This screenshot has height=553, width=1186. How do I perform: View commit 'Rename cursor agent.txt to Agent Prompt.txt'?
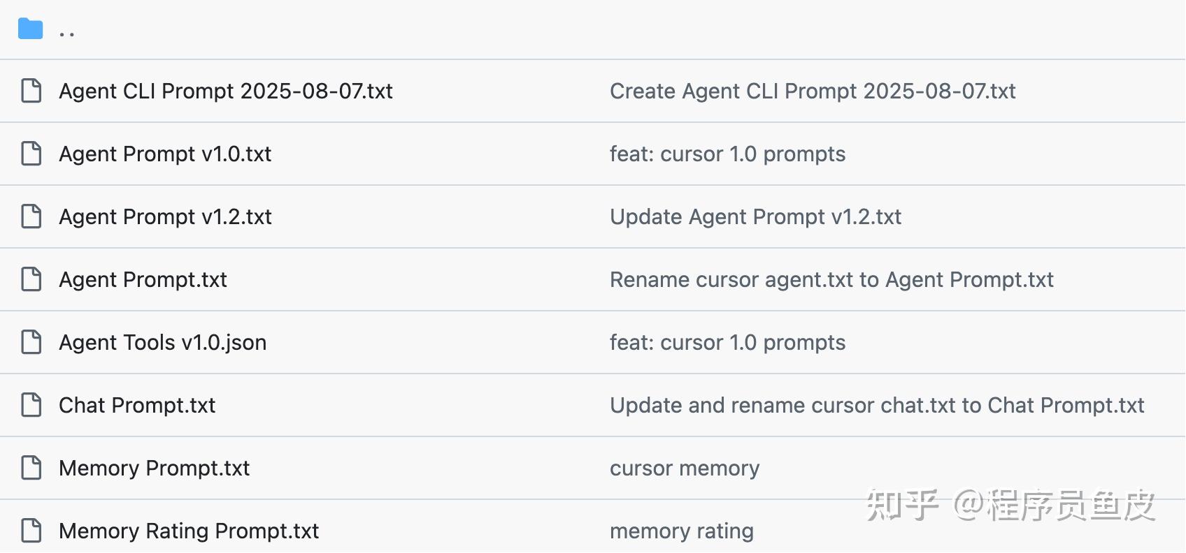831,280
